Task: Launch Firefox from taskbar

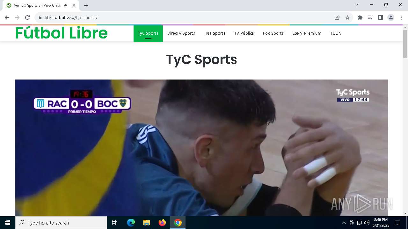Action: click(x=162, y=223)
